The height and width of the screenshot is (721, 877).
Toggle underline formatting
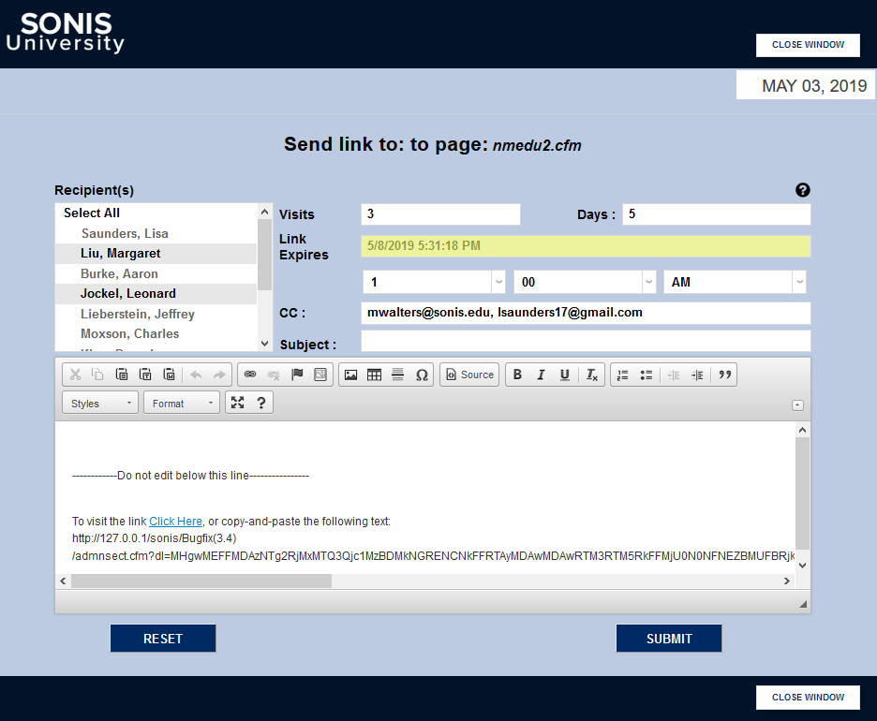564,375
